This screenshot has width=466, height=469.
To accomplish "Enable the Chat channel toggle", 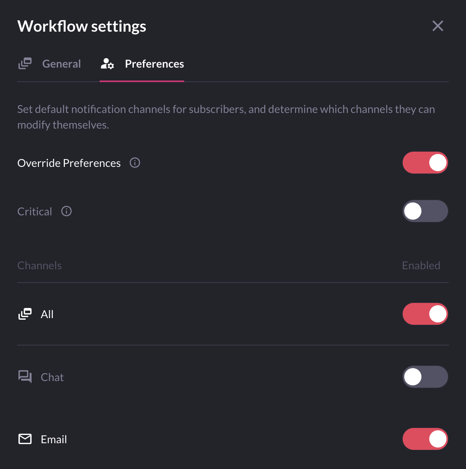I will tap(425, 377).
